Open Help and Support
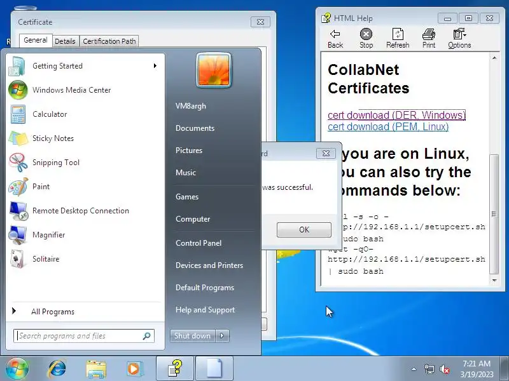509x381 pixels. [x=205, y=310]
